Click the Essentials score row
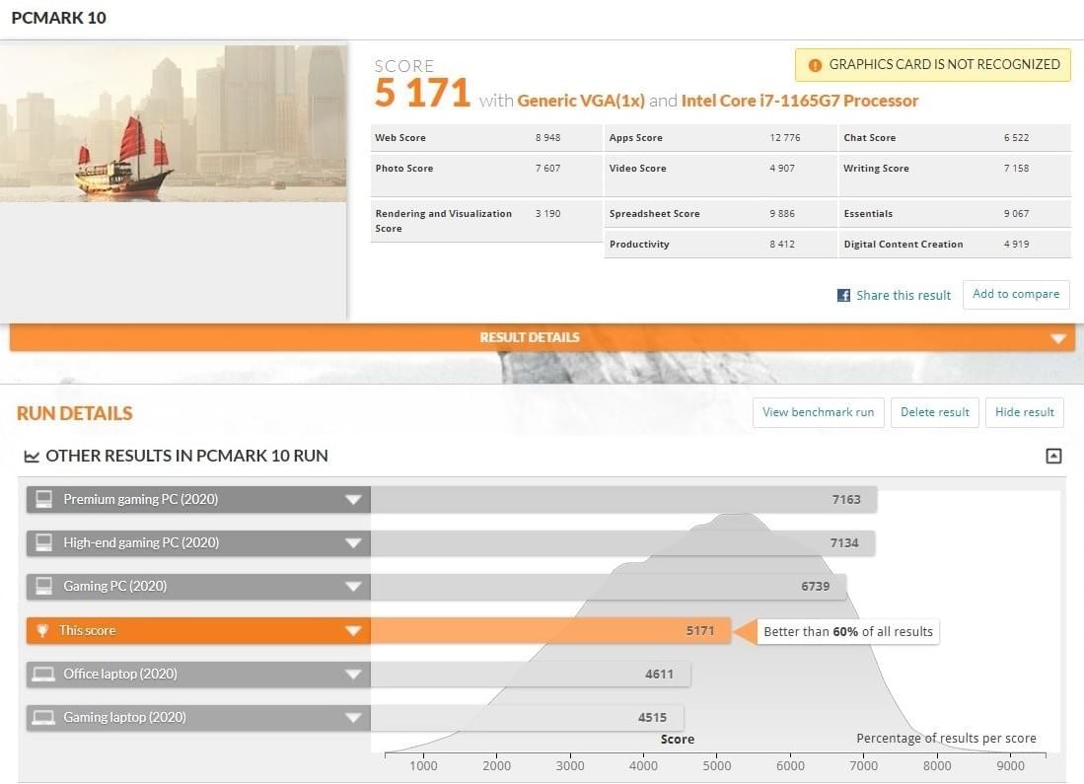 (956, 214)
